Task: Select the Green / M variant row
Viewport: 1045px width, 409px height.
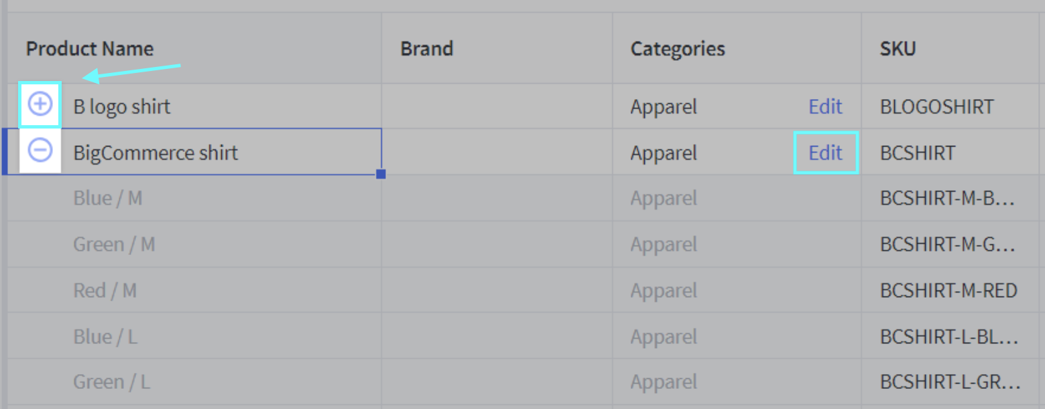Action: coord(114,244)
